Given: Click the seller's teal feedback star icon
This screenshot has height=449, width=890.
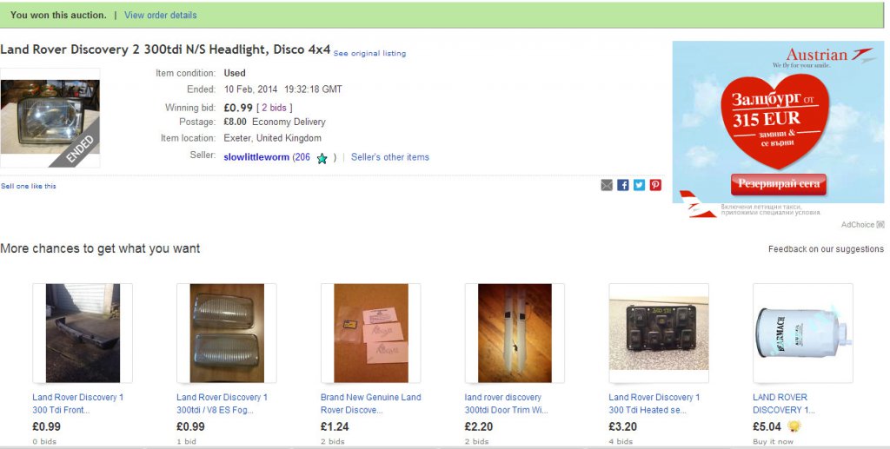Looking at the screenshot, I should click(322, 158).
